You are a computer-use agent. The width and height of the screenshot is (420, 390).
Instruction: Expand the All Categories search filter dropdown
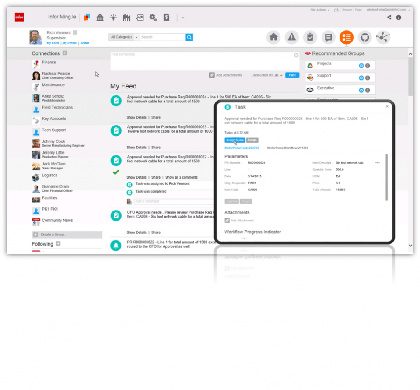tap(136, 37)
